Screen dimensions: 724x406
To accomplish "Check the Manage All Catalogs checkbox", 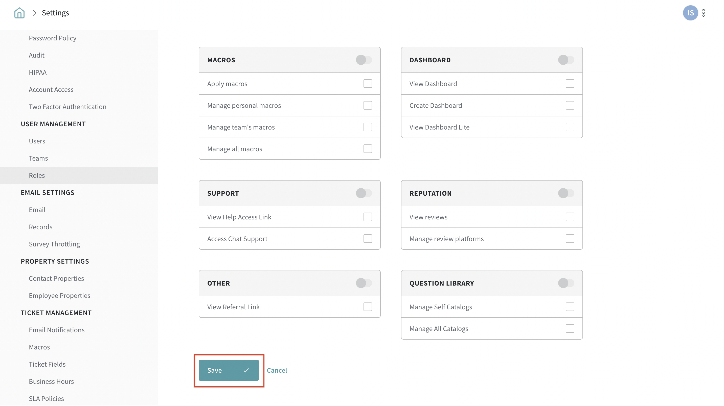I will (x=570, y=328).
